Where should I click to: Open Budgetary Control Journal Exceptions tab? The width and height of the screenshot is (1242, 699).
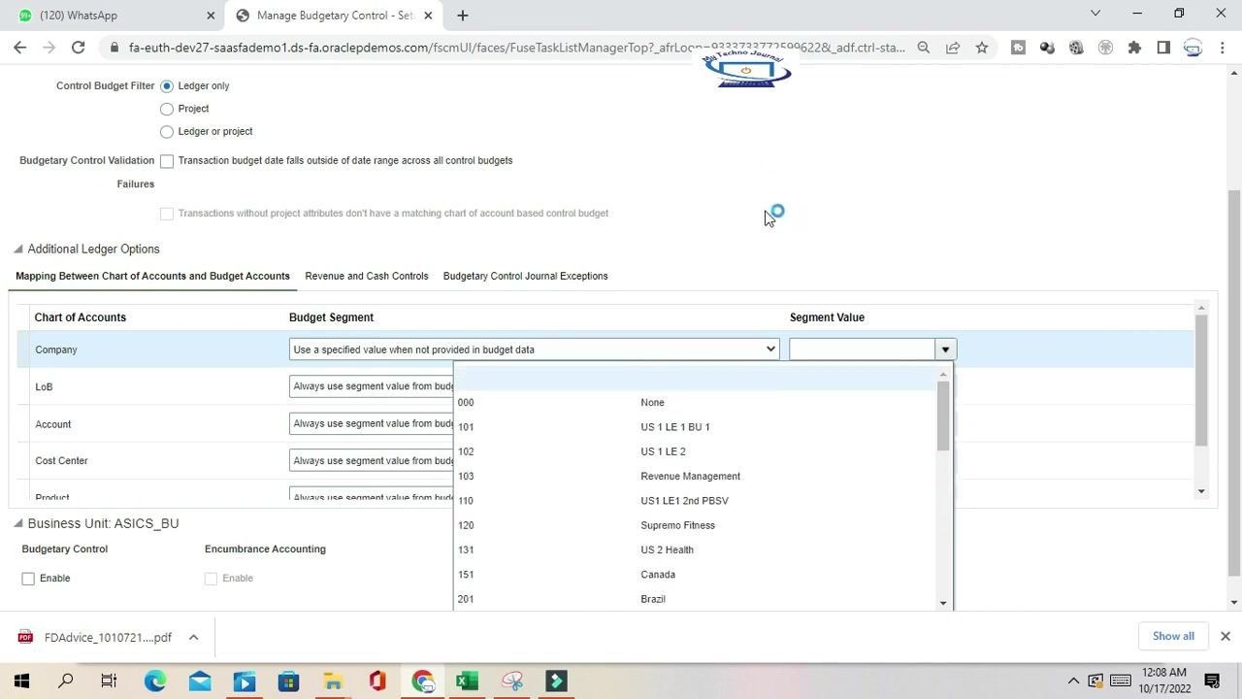[526, 276]
